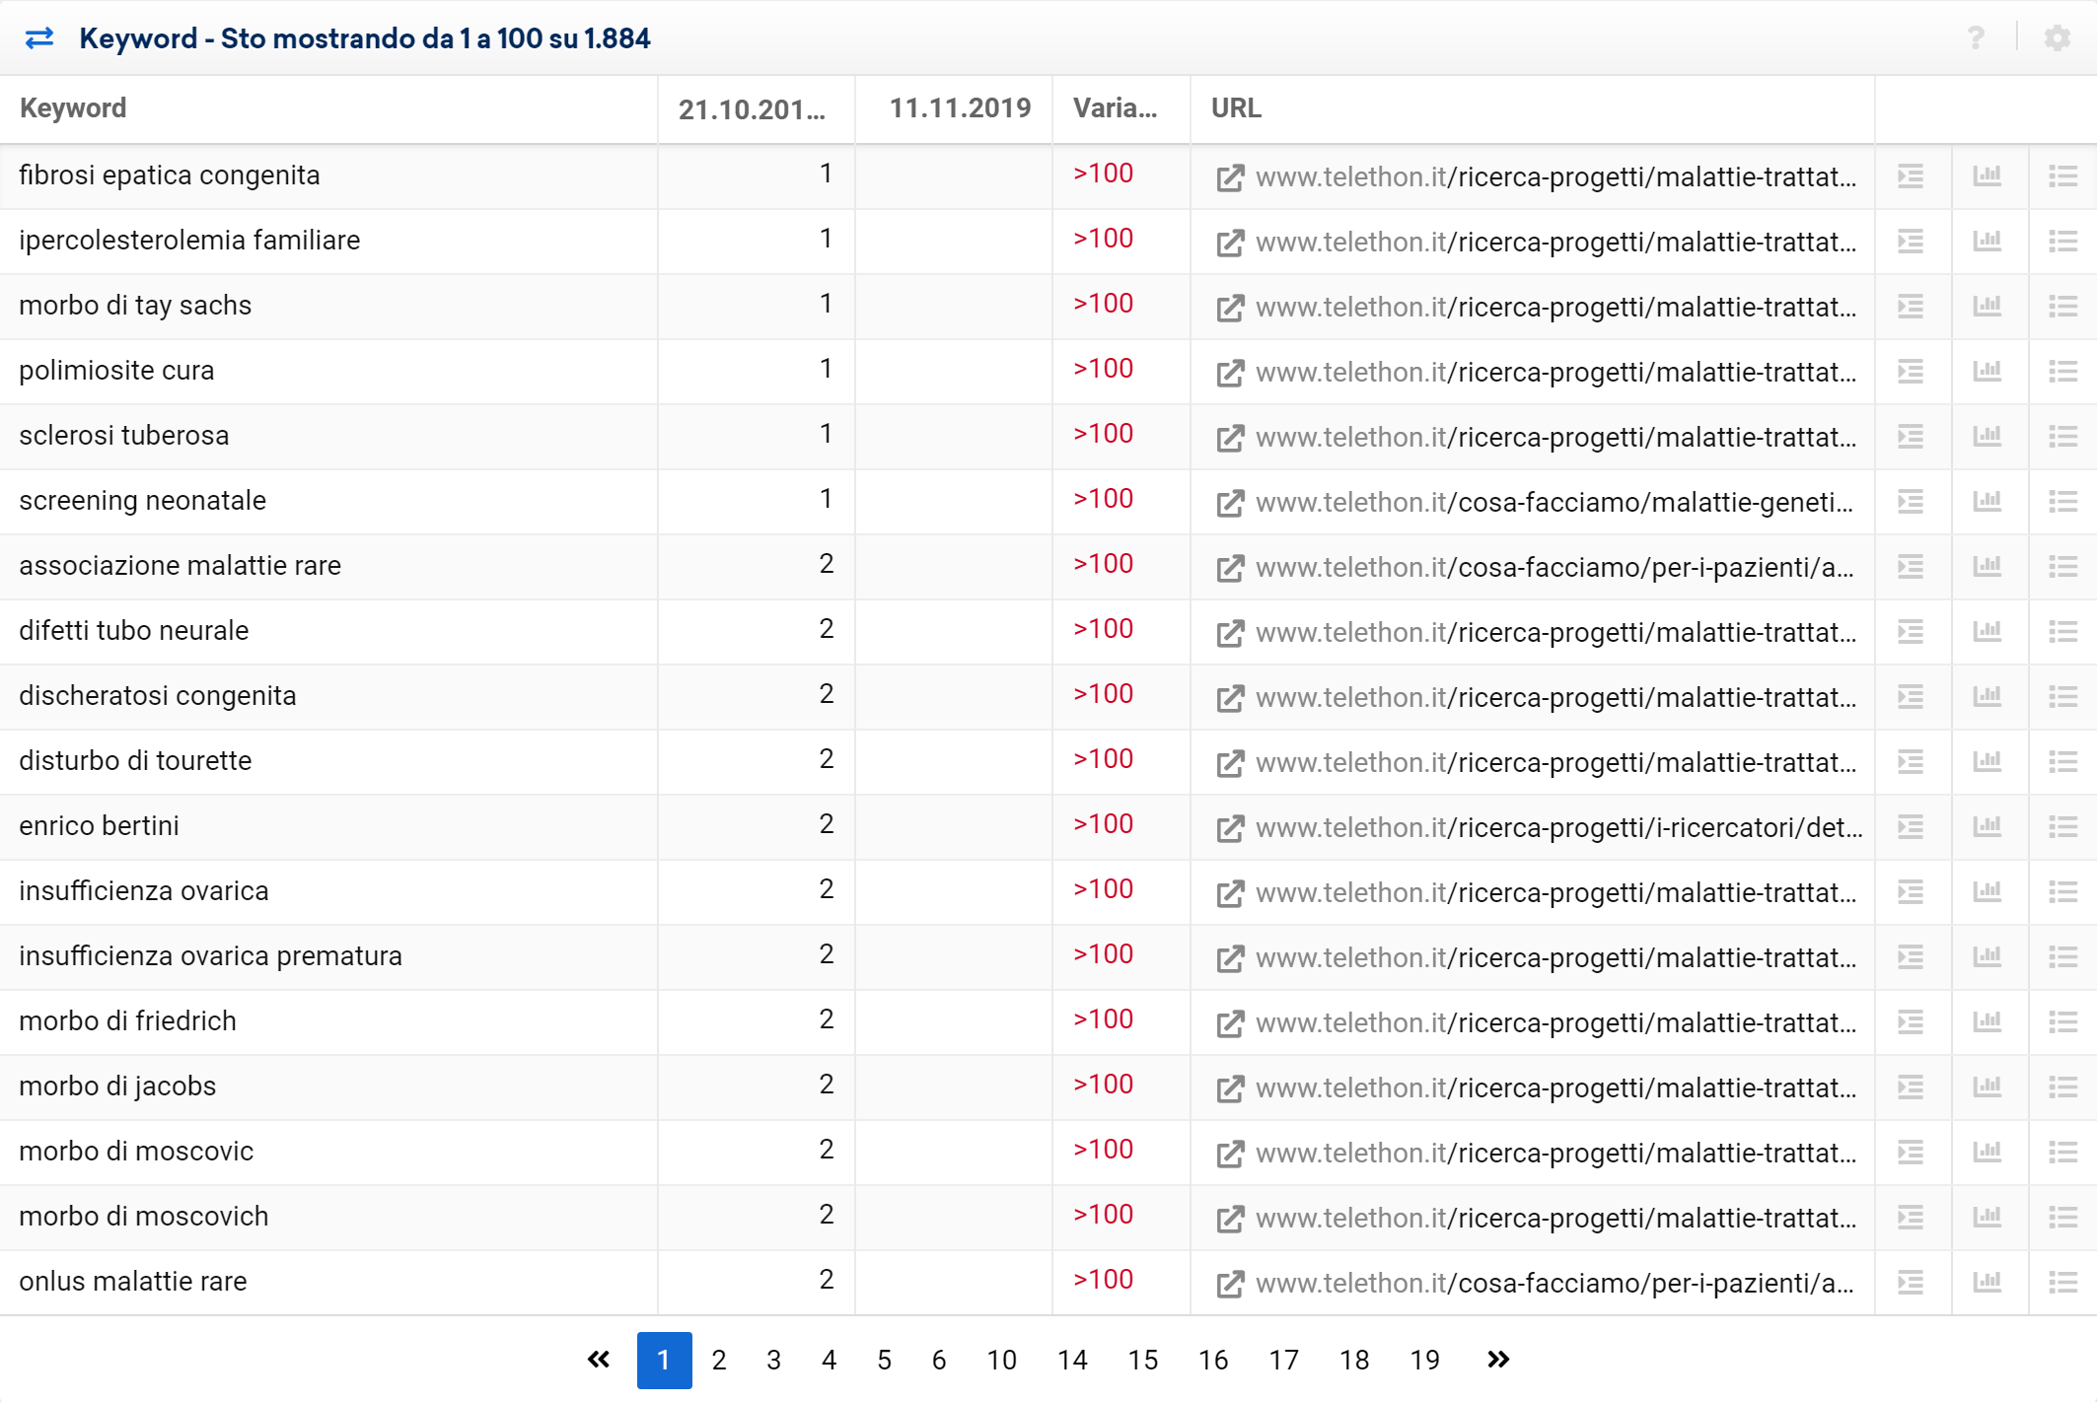Go to last page with double right arrows

click(1498, 1361)
